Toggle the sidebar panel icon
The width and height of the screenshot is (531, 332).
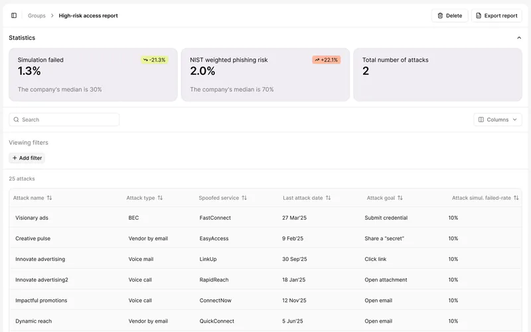[x=14, y=15]
